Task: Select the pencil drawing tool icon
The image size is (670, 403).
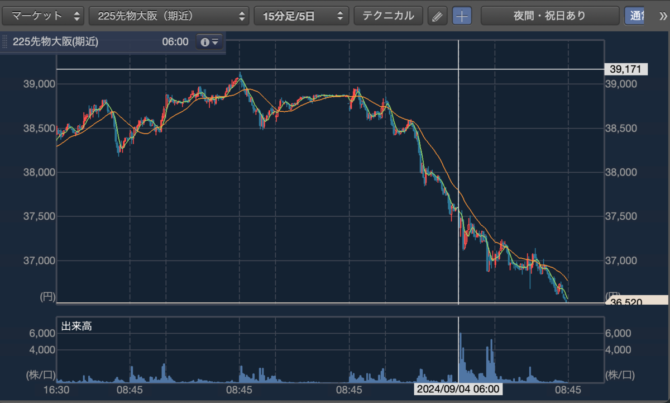Action: 438,16
